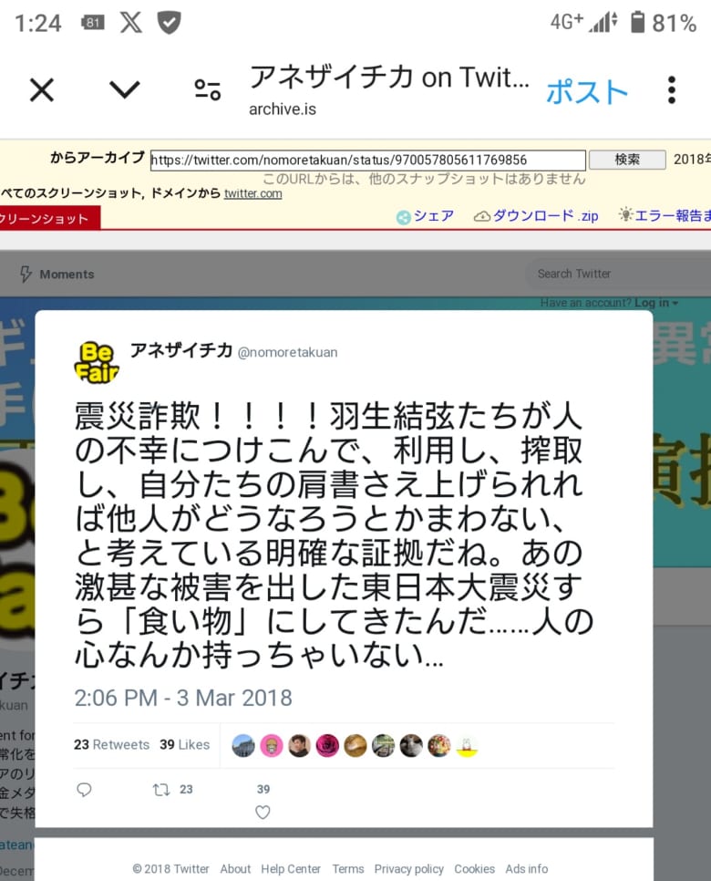Click the retweet arrows icon
711x881 pixels.
tap(161, 790)
